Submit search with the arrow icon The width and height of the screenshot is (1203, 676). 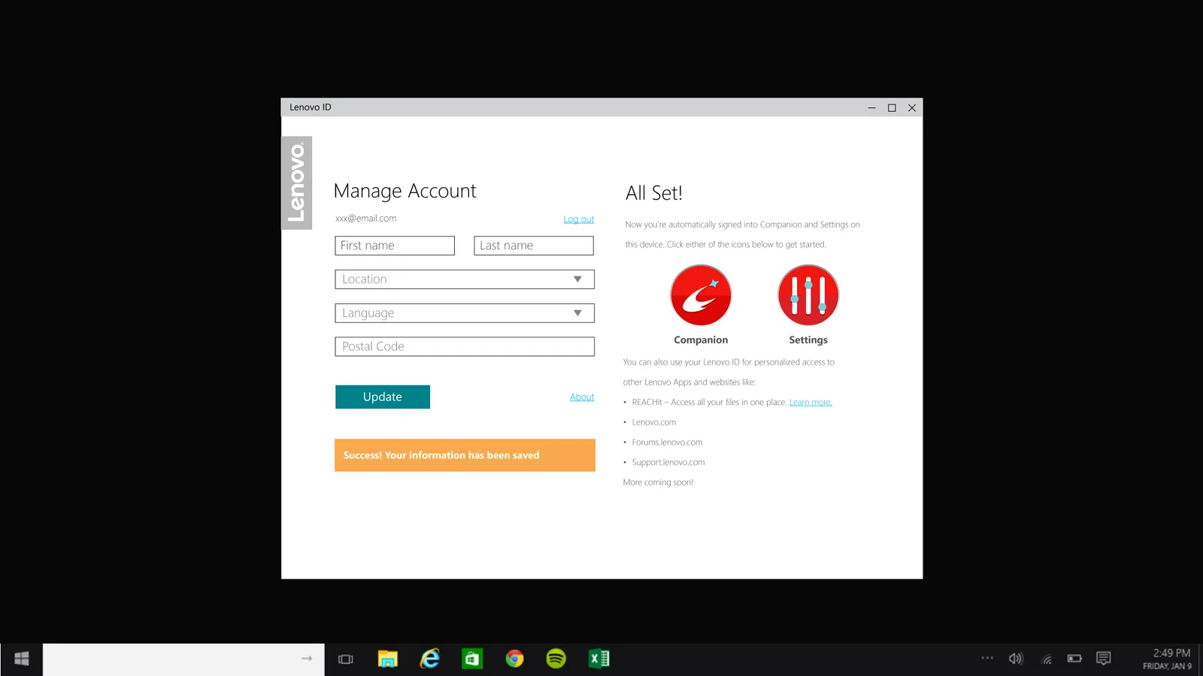(x=307, y=659)
